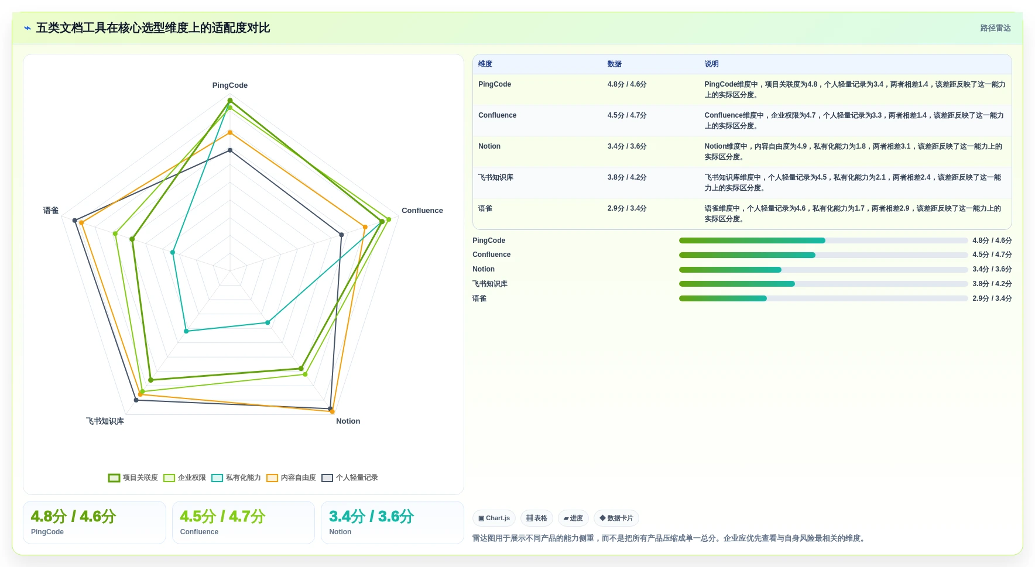Toggle the 私有化能力 legend swatch

click(x=217, y=478)
